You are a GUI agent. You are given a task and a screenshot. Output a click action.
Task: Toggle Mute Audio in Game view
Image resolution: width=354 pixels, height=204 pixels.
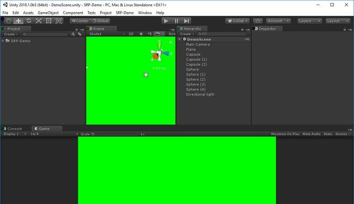click(312, 134)
